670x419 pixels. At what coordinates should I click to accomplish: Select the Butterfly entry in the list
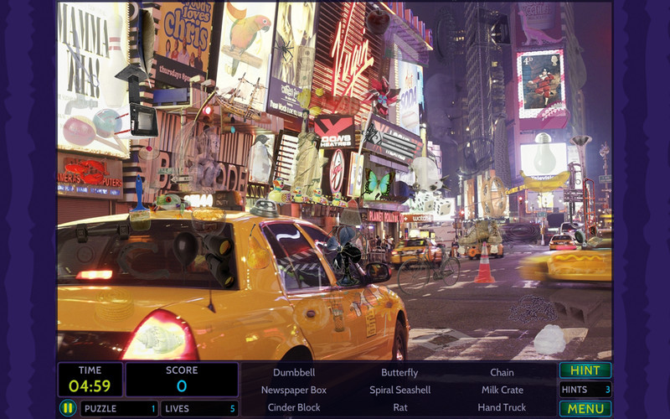399,372
